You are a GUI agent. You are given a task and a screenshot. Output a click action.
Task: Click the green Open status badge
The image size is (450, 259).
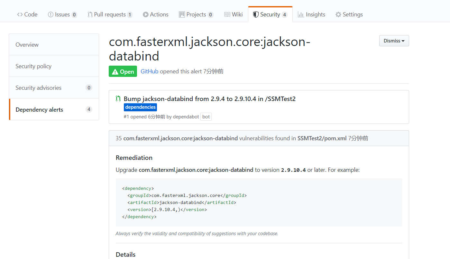tap(123, 71)
